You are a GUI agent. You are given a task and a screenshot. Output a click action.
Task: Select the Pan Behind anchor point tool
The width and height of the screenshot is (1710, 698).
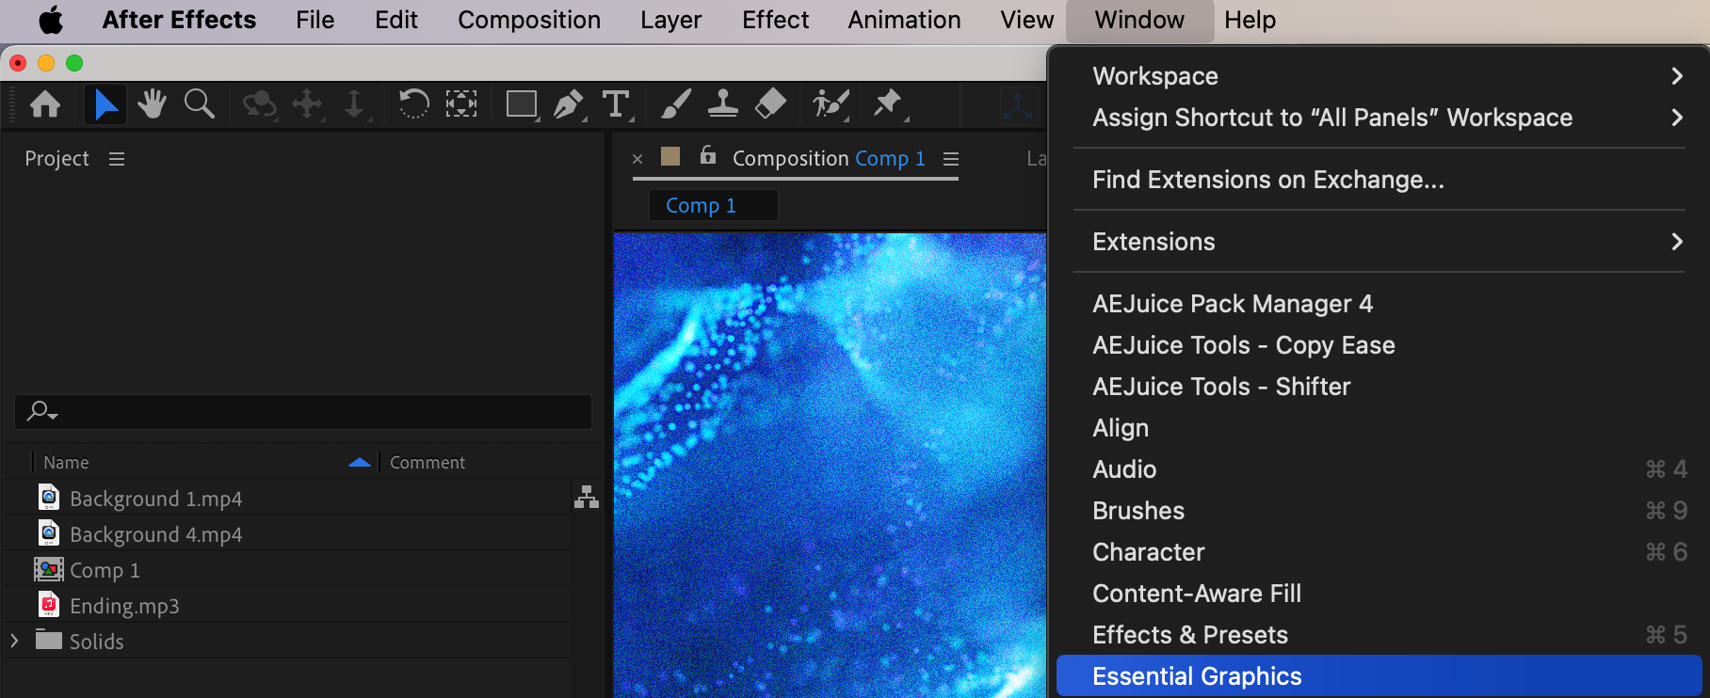[461, 103]
